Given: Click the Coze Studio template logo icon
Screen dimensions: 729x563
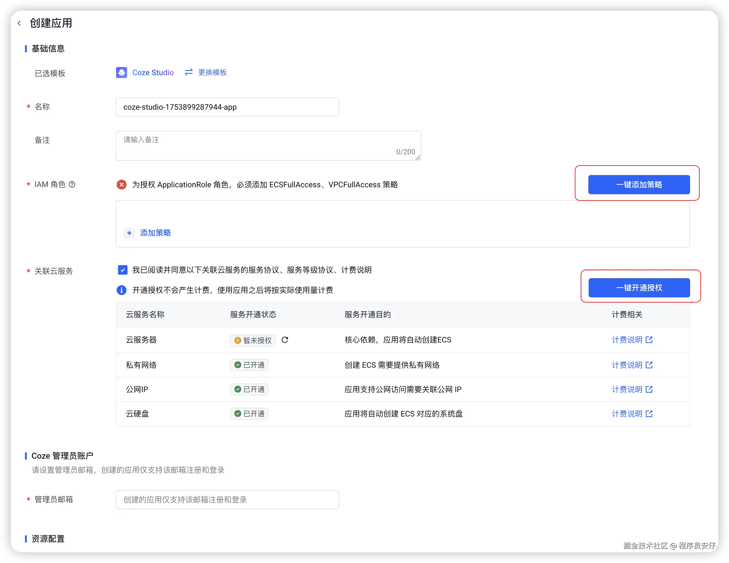Looking at the screenshot, I should click(122, 73).
